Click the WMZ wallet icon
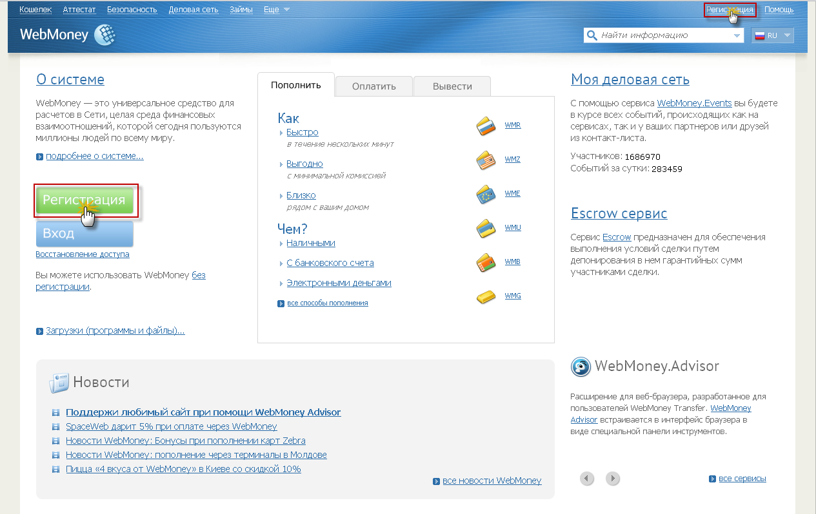This screenshot has width=816, height=514. [486, 160]
